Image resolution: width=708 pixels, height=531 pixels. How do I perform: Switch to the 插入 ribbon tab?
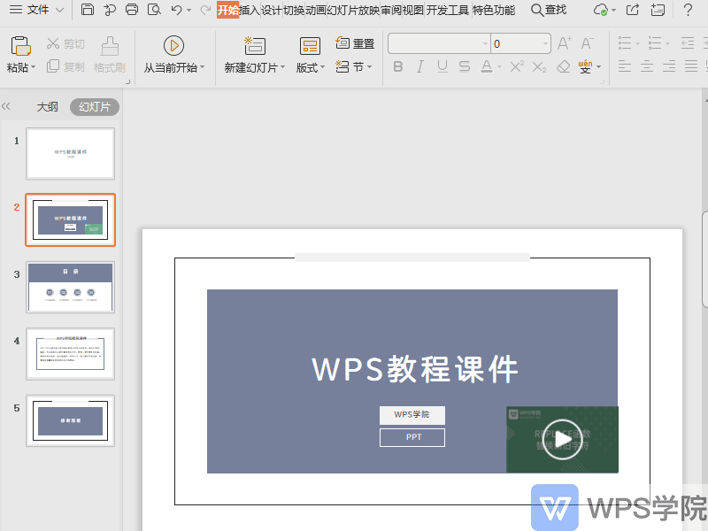point(250,11)
